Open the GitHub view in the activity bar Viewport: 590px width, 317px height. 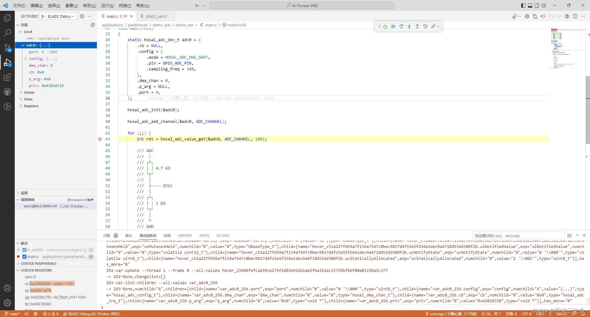click(x=7, y=92)
